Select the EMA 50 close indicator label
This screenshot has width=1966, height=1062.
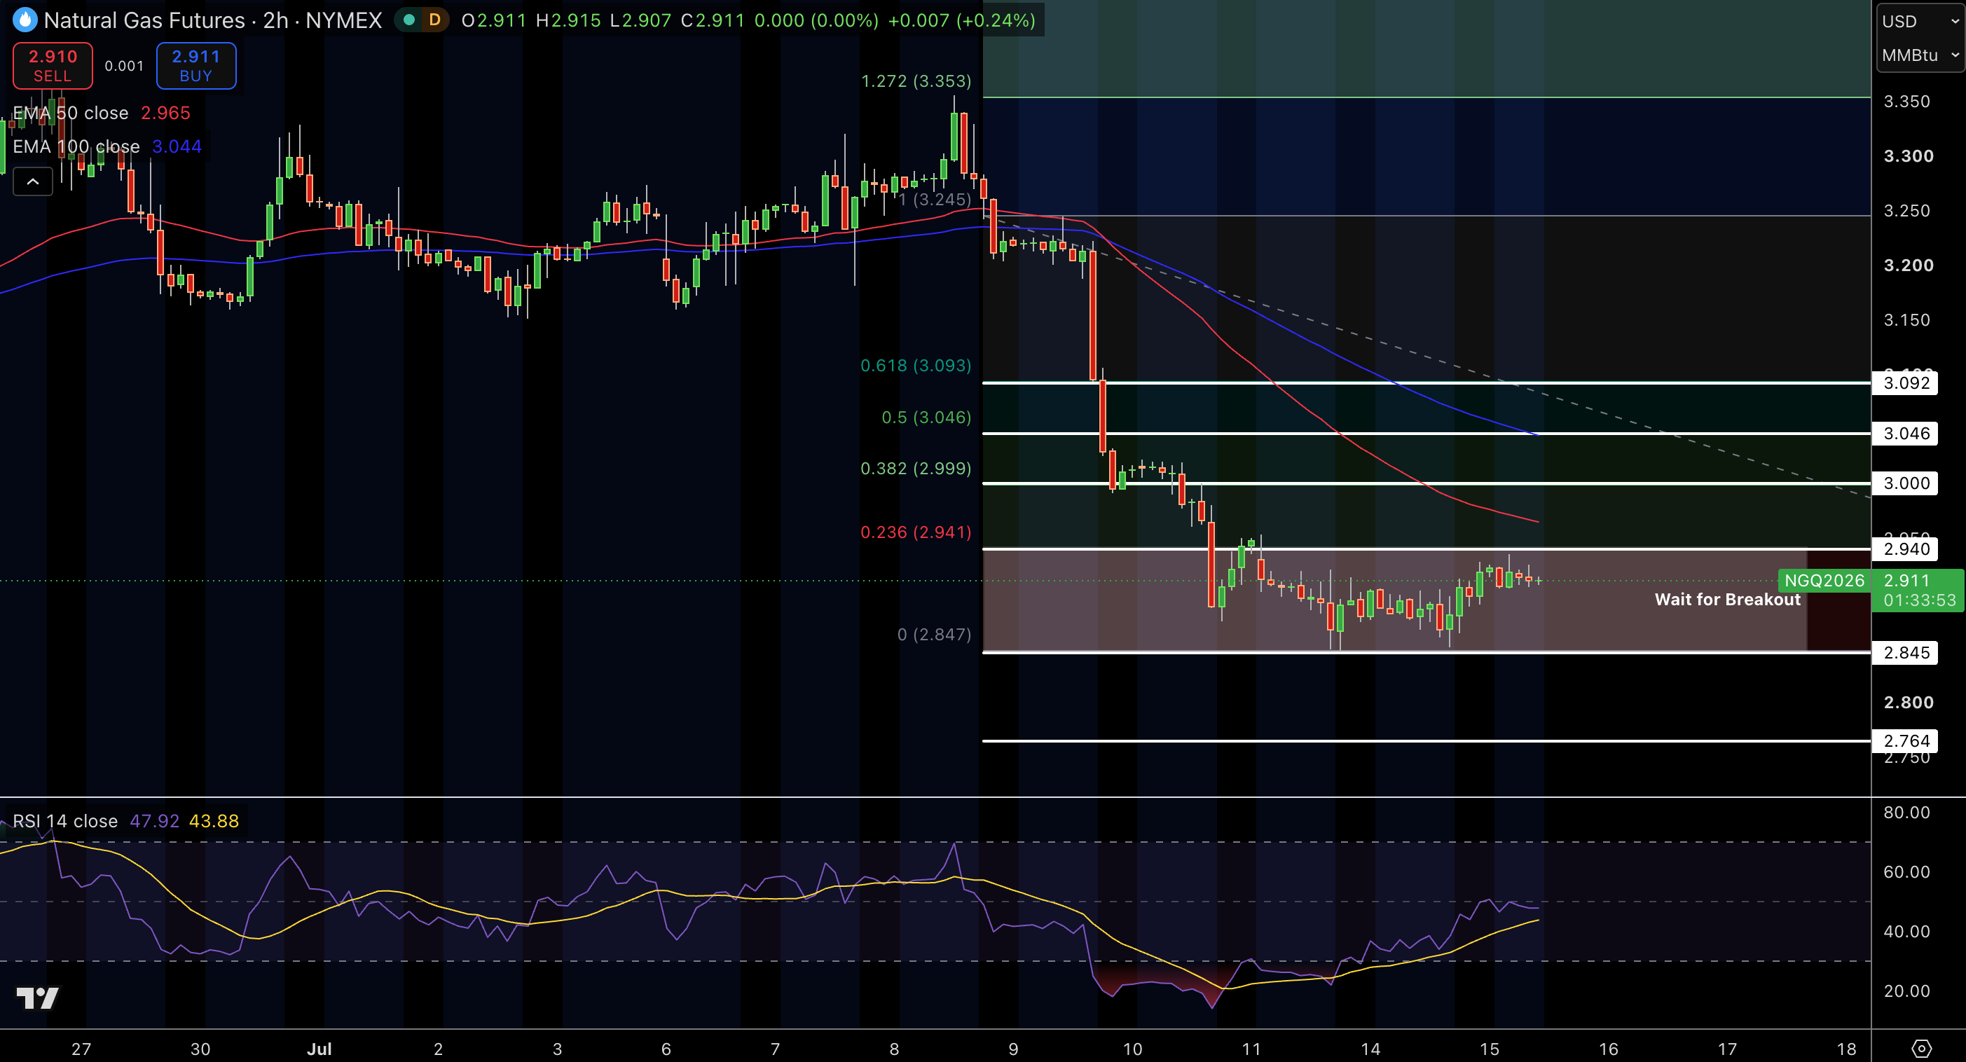(70, 113)
